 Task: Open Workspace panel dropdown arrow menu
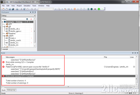coord(31,12)
